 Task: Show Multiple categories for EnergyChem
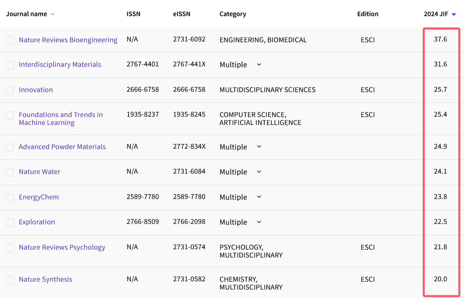(x=259, y=197)
